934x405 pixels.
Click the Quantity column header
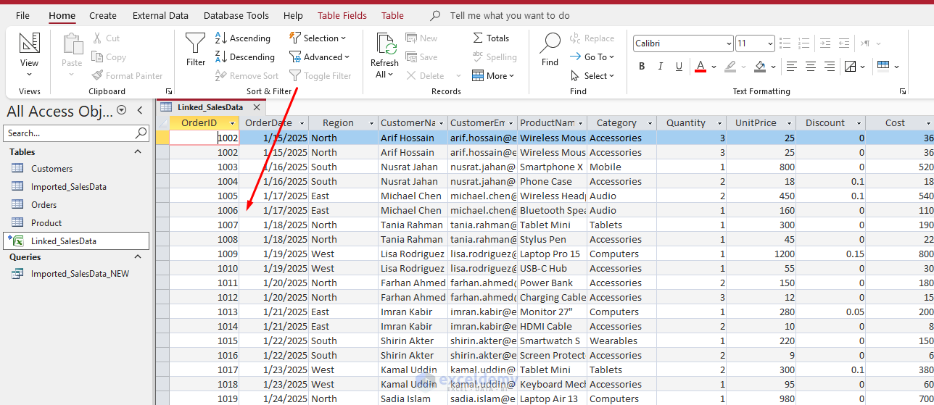(692, 123)
